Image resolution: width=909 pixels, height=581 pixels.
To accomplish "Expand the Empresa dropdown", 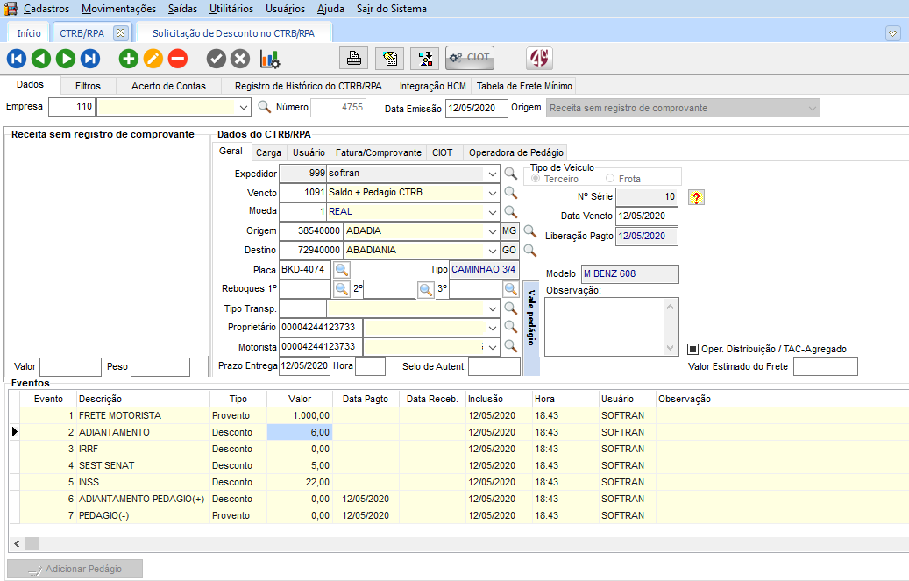I will coord(244,108).
